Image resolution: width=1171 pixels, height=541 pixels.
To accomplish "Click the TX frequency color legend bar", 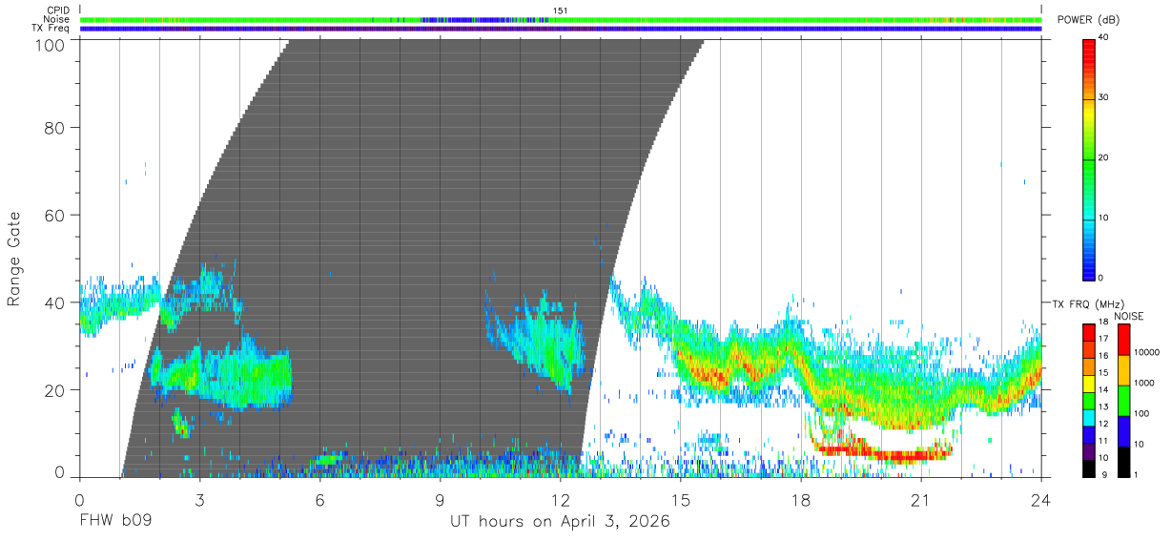I will 1089,400.
